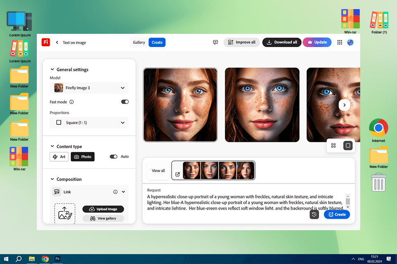Select the first thumbnail in the strip
The width and height of the screenshot is (397, 264).
[191, 170]
